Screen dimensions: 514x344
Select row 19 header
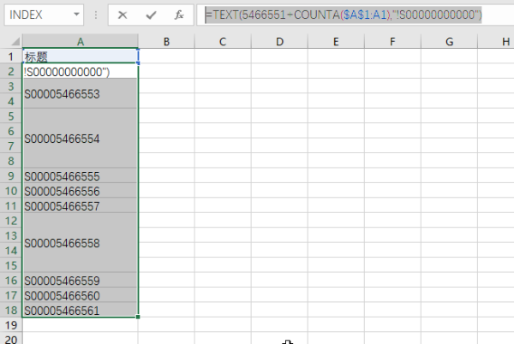[x=10, y=324]
